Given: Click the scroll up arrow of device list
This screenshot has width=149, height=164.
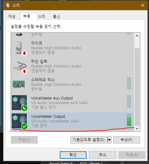Looking at the screenshot, I should pyautogui.click(x=137, y=36).
